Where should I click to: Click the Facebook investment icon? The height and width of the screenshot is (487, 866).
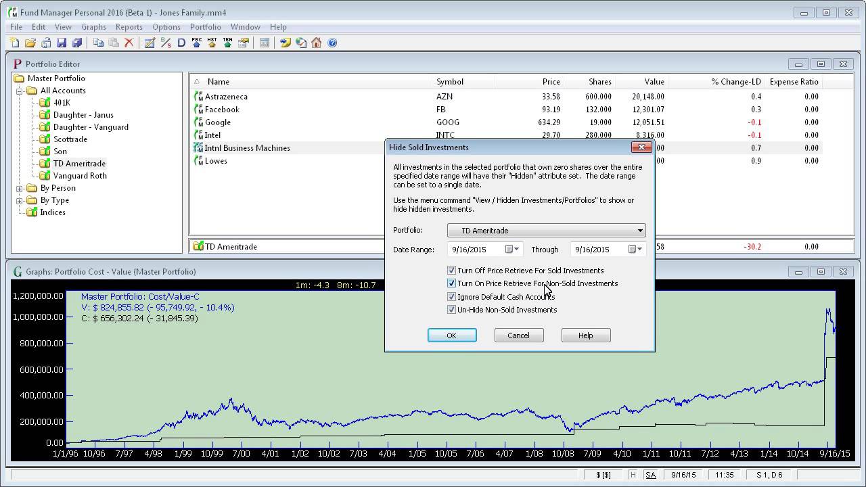pos(198,110)
